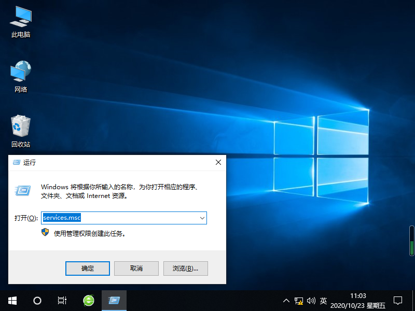This screenshot has width=415, height=311.
Task: Open the notification center icon
Action: pyautogui.click(x=397, y=301)
